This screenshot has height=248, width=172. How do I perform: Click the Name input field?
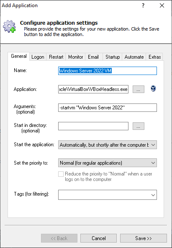[x=108, y=71]
